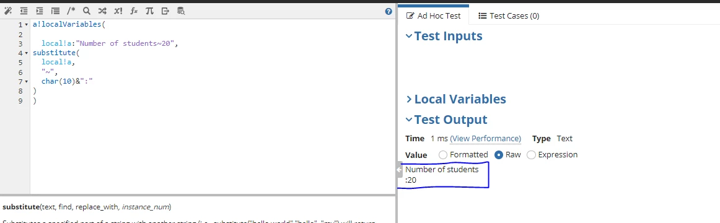The image size is (720, 223).
Task: Select the Formatted value radio button
Action: (x=442, y=155)
